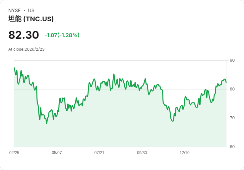Click the price line's peak after 07/21

[114, 74]
